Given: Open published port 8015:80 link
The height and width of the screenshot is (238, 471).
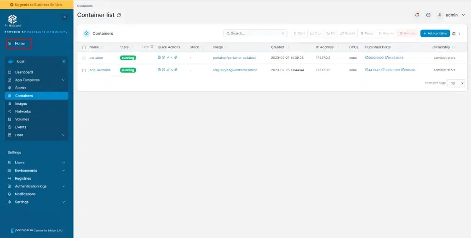Looking at the screenshot, I should coord(408,70).
